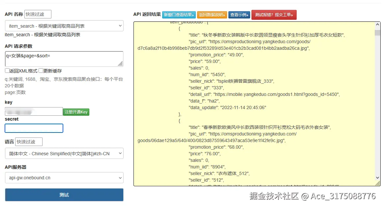Click the "num_iid": "8904" line
Screen dimensions: 382x207
coord(207,167)
